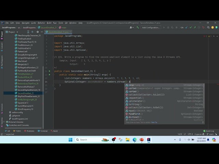Click the IntelliJ IDEA taskbar icon

[x=149, y=140]
